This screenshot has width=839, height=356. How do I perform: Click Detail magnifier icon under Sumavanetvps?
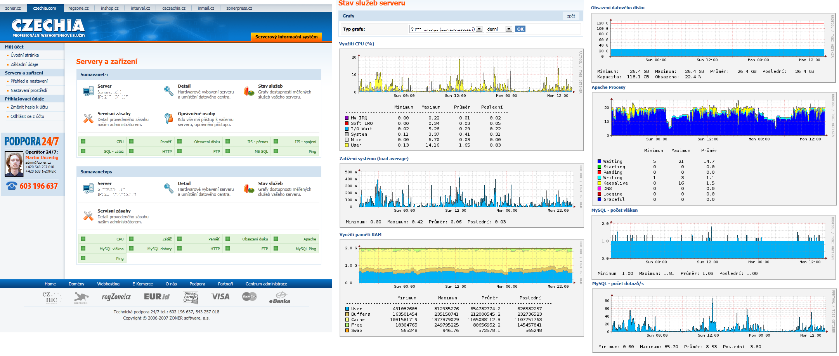pyautogui.click(x=169, y=188)
